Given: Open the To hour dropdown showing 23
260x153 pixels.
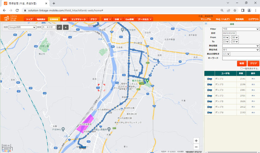Looking at the screenshot, I should coord(226,41).
